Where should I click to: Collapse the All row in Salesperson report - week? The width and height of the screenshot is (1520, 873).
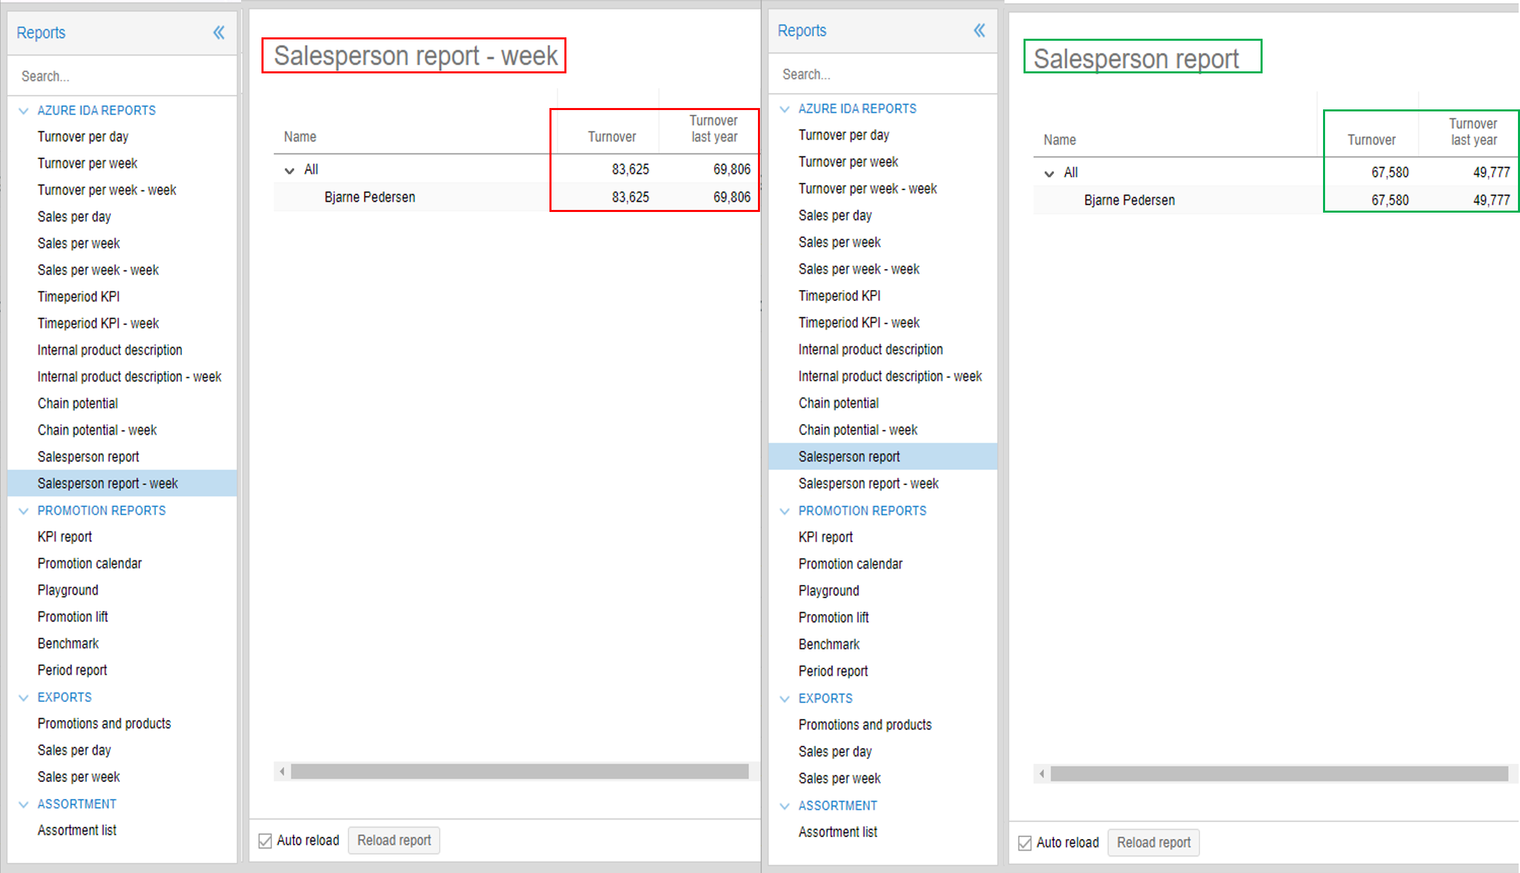pos(290,171)
